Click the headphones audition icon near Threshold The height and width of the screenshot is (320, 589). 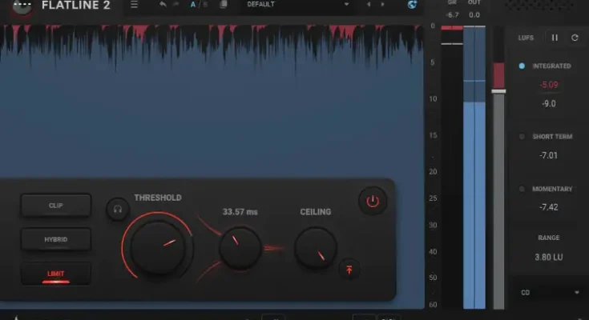118,210
